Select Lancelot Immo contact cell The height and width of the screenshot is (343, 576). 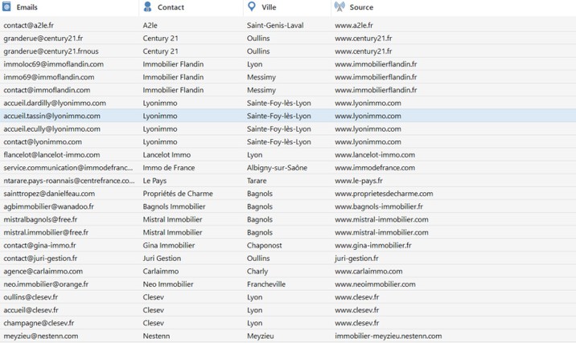tap(167, 155)
